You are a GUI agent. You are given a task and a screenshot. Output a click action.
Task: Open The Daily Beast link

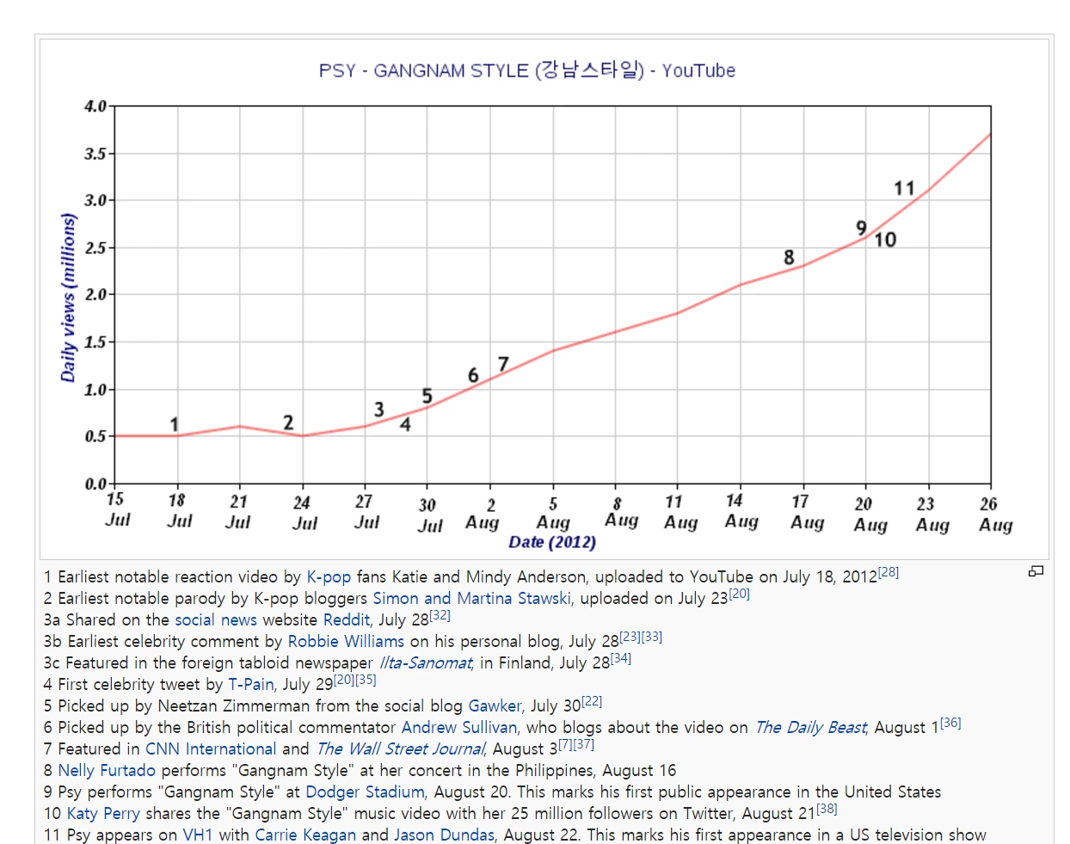tap(810, 727)
